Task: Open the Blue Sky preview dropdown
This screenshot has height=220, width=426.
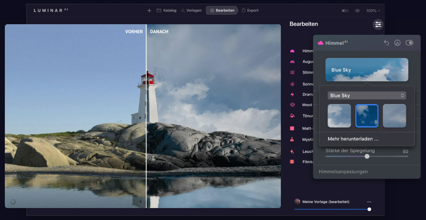Action: 367,70
